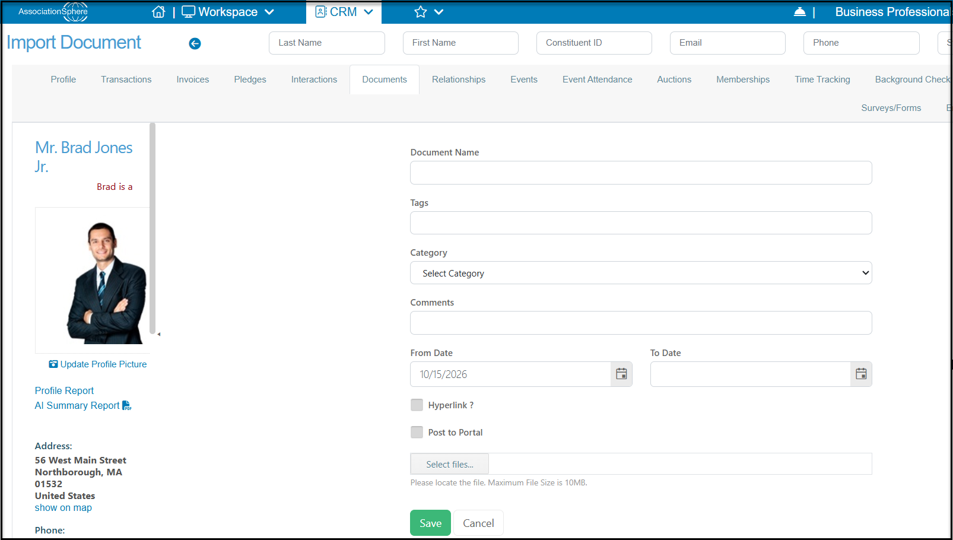The height and width of the screenshot is (540, 953).
Task: Open the favorites star icon
Action: tap(421, 12)
